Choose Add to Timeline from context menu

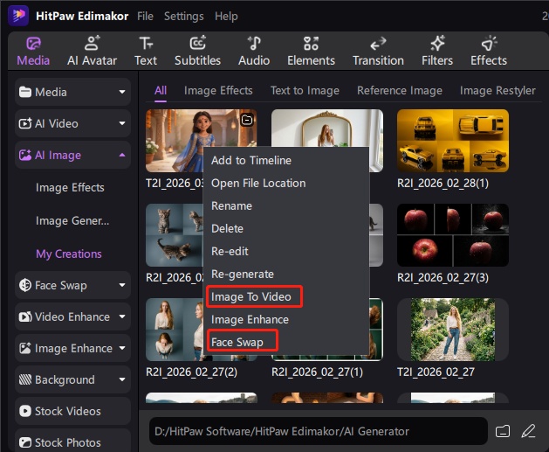coord(286,160)
